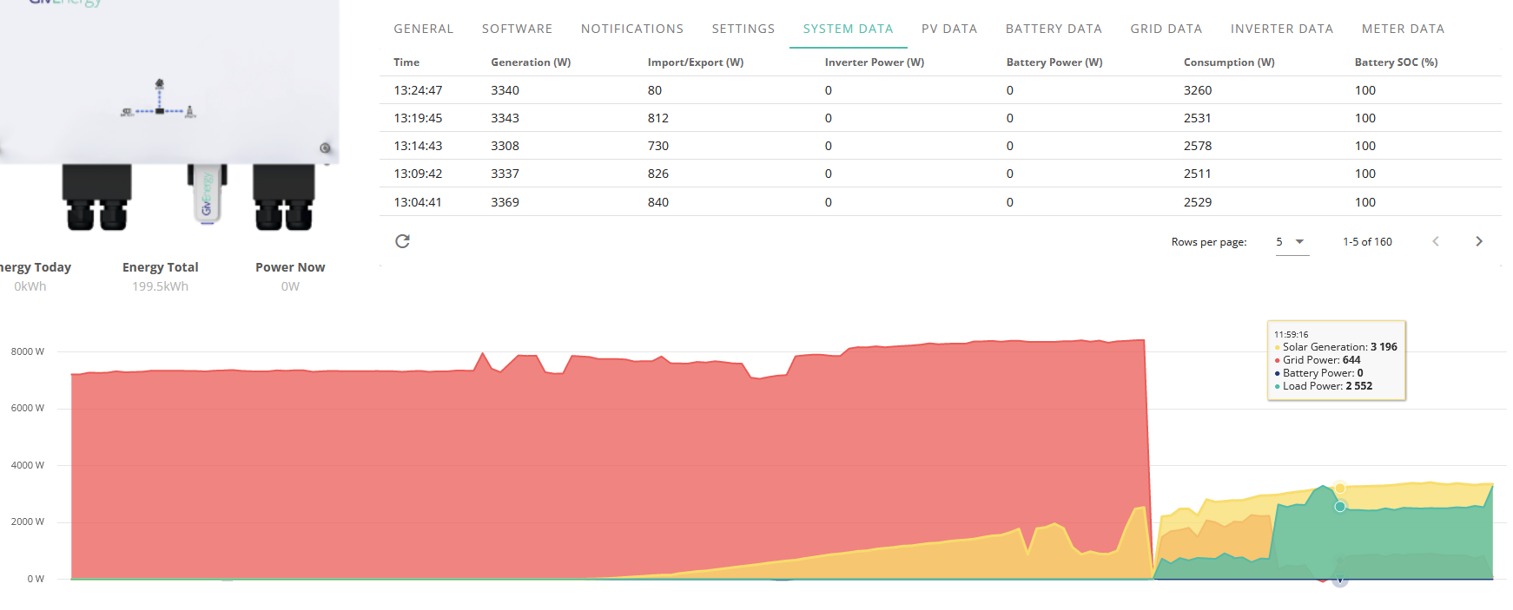1513x610 pixels.
Task: Open the Software tab
Action: 517,29
